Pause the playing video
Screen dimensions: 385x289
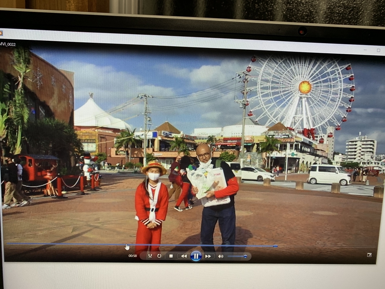tap(196, 256)
